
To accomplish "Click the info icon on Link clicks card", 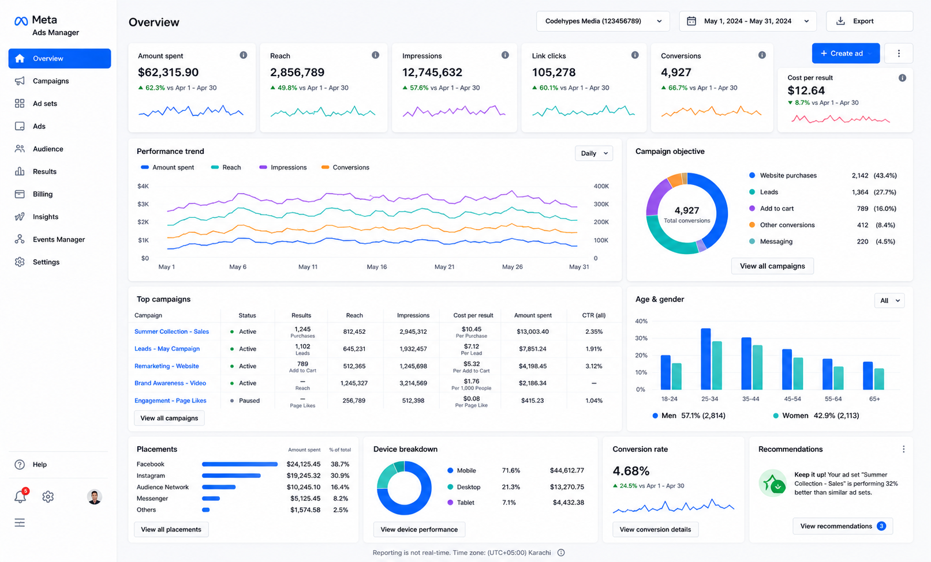I will click(x=635, y=55).
